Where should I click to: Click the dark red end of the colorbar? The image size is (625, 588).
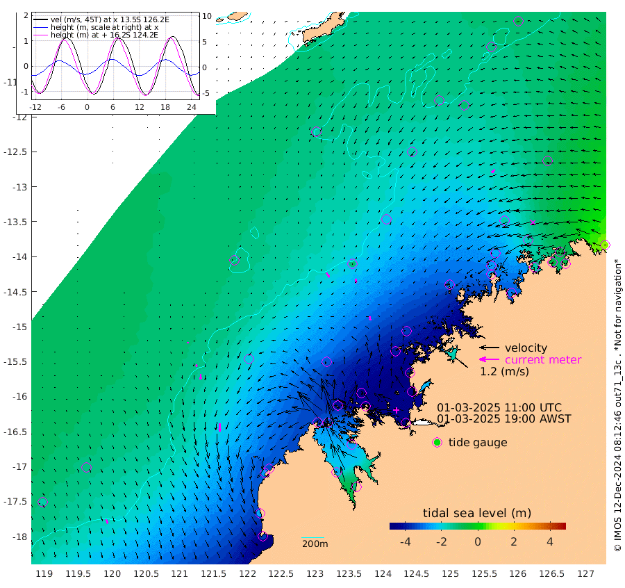pos(562,526)
